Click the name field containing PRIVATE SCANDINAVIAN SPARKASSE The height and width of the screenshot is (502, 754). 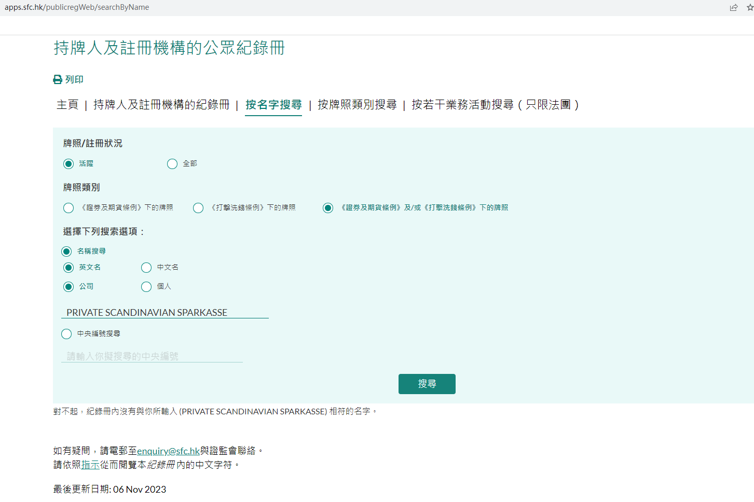165,312
